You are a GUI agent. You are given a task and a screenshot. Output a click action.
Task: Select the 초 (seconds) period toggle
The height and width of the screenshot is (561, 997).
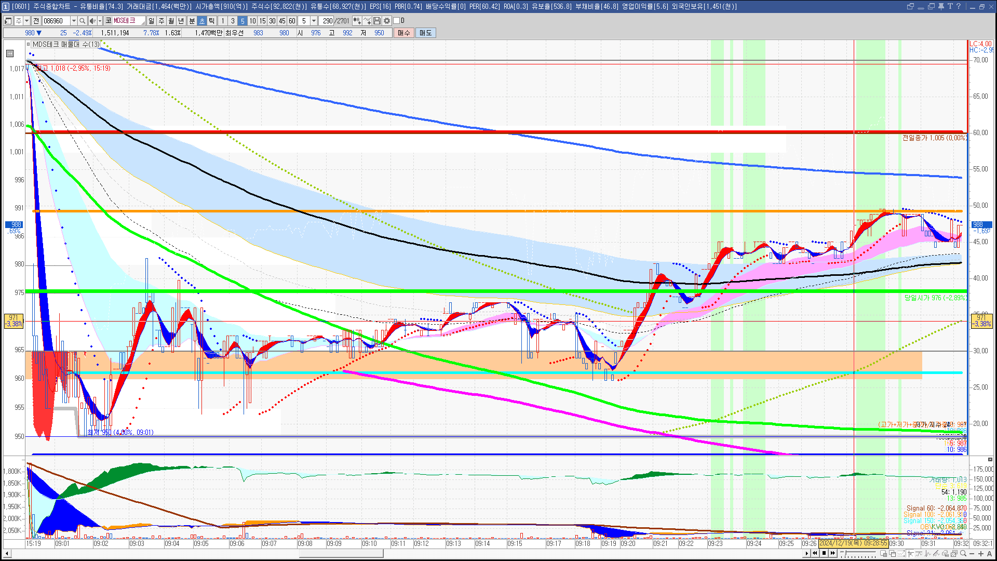click(202, 21)
